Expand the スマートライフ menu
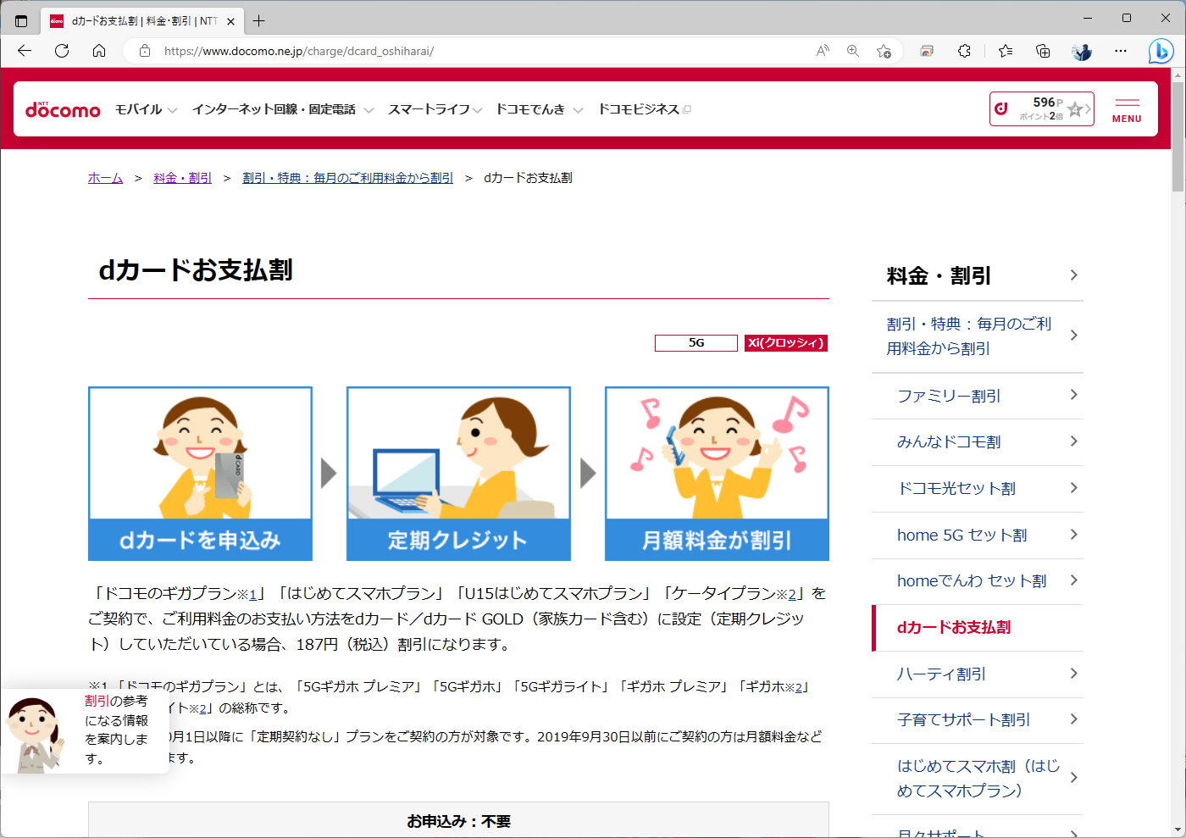This screenshot has height=838, width=1186. (x=435, y=109)
